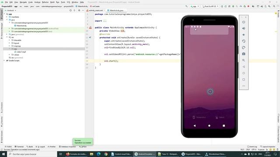
Task: Open the Database Inspector tool window
Action: tap(67, 147)
